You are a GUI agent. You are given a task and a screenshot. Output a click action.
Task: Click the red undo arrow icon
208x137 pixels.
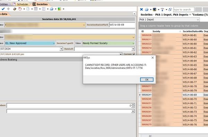20,9
